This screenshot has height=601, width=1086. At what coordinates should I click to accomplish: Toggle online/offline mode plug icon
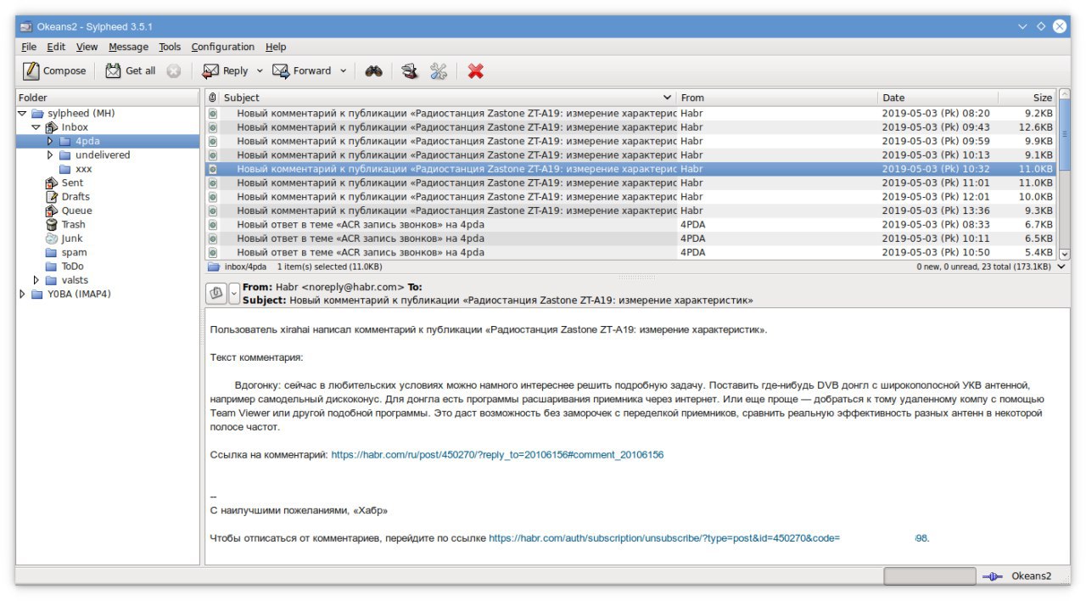point(992,576)
